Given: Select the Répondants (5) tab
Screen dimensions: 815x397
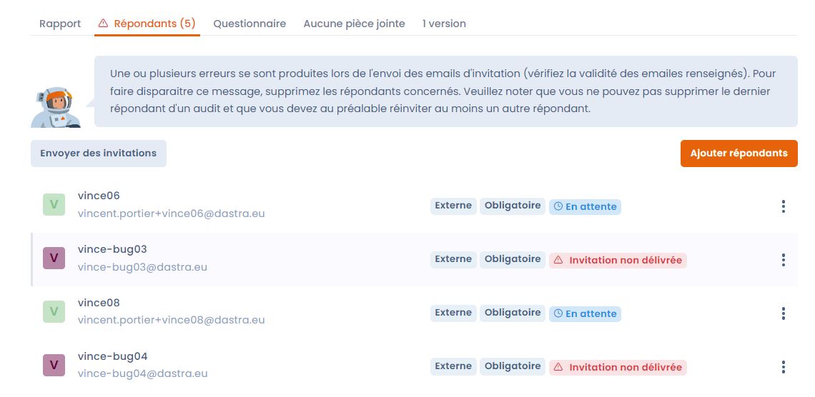Looking at the screenshot, I should click(x=147, y=24).
